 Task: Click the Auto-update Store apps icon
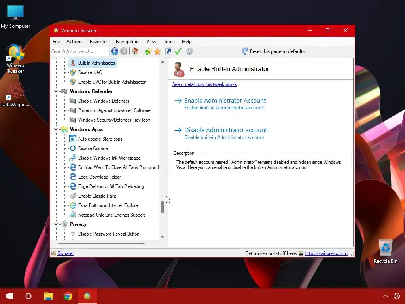pyautogui.click(x=73, y=139)
